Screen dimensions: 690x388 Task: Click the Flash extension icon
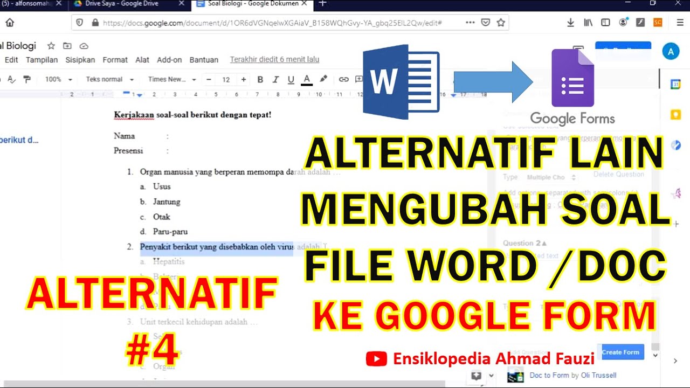click(640, 23)
